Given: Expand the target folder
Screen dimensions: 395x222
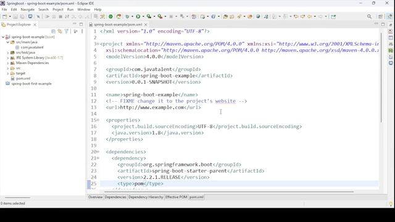Looking at the screenshot, I should (8, 73).
